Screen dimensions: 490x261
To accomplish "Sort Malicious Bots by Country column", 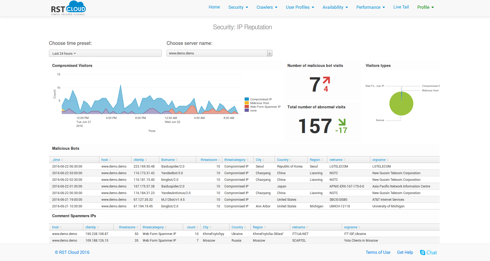I will [284, 160].
